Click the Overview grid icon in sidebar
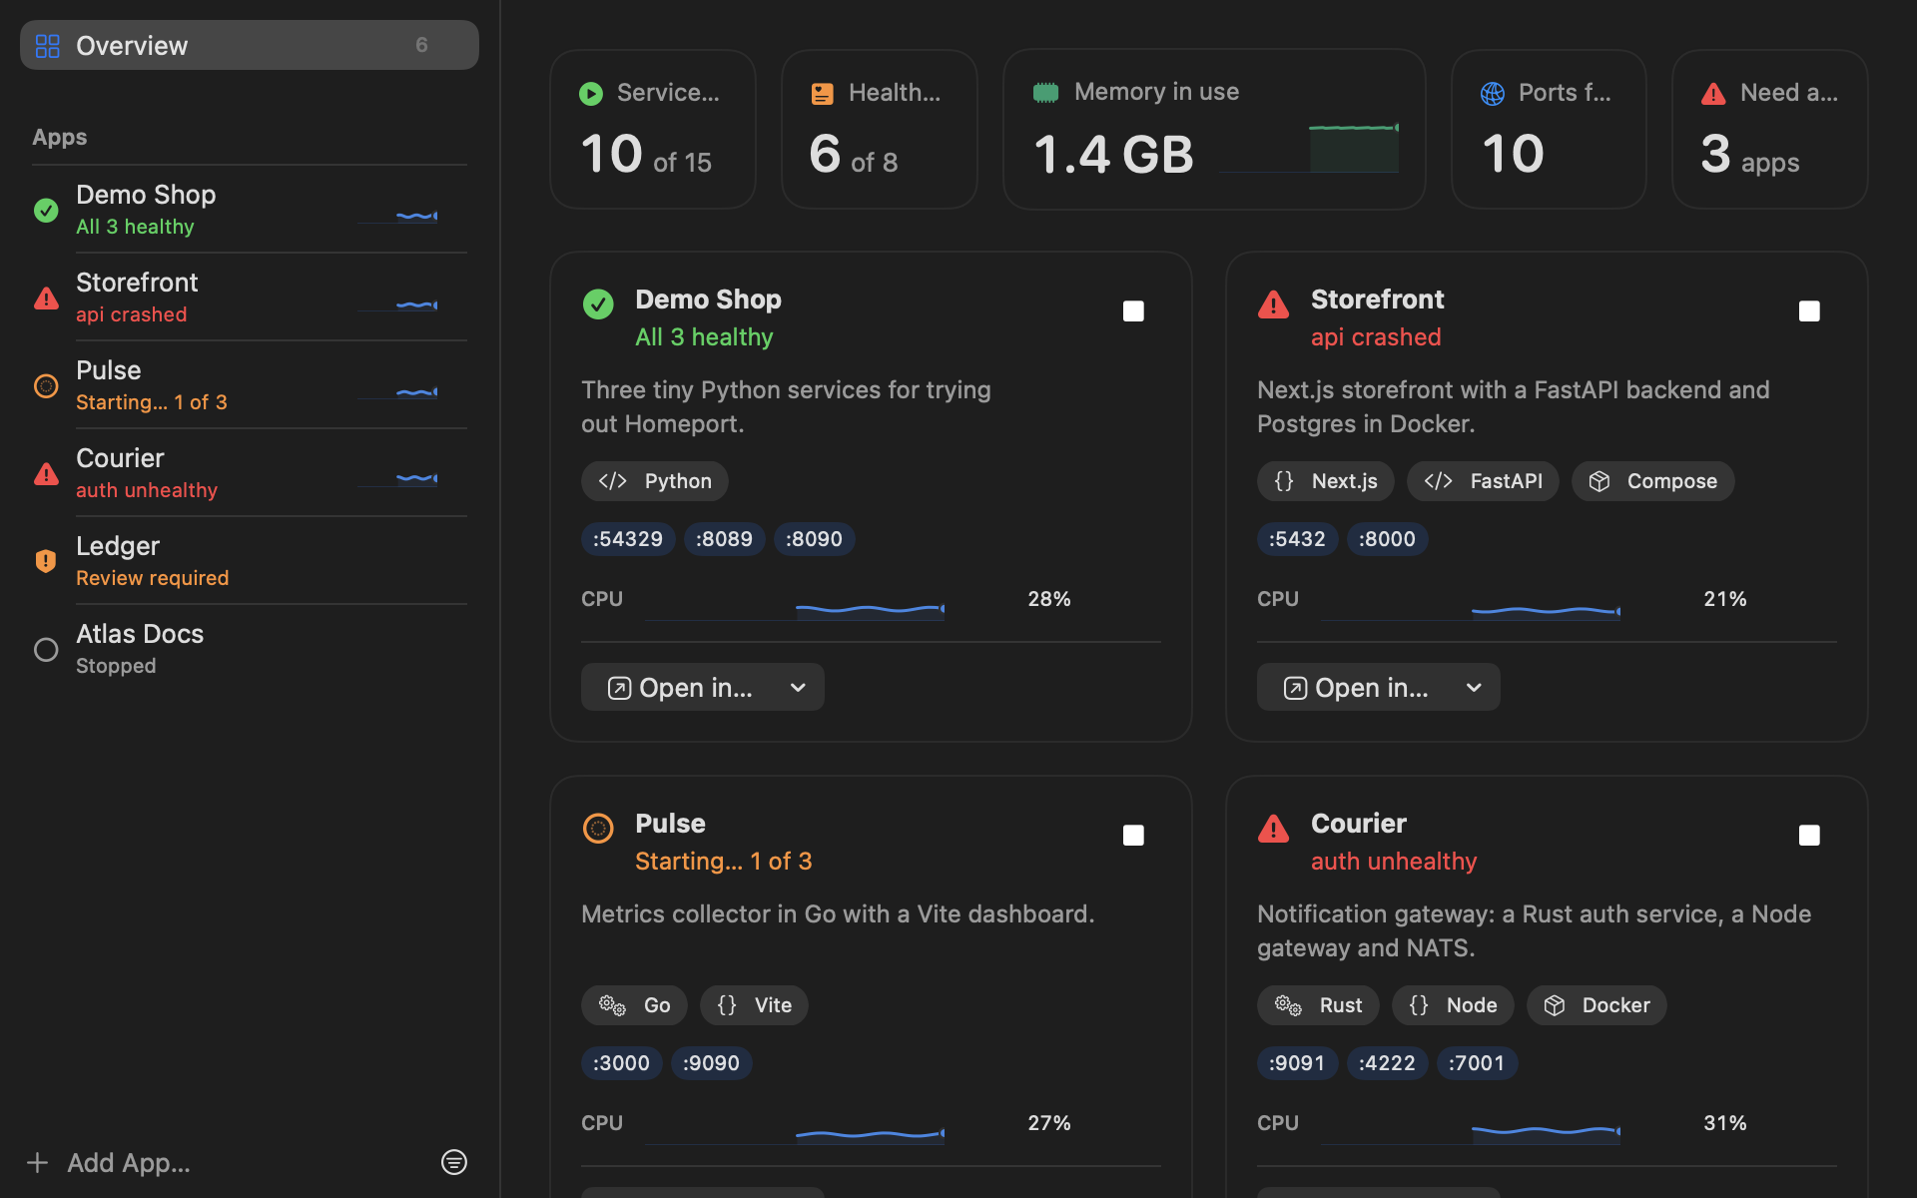The width and height of the screenshot is (1917, 1198). click(x=48, y=46)
